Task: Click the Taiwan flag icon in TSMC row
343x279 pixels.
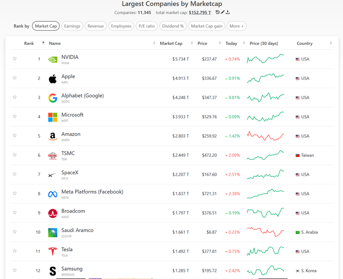Action: point(298,156)
